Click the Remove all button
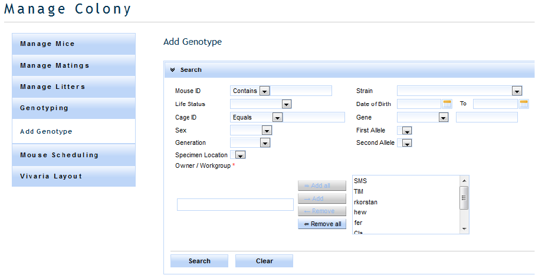The width and height of the screenshot is (535, 275). click(x=322, y=224)
